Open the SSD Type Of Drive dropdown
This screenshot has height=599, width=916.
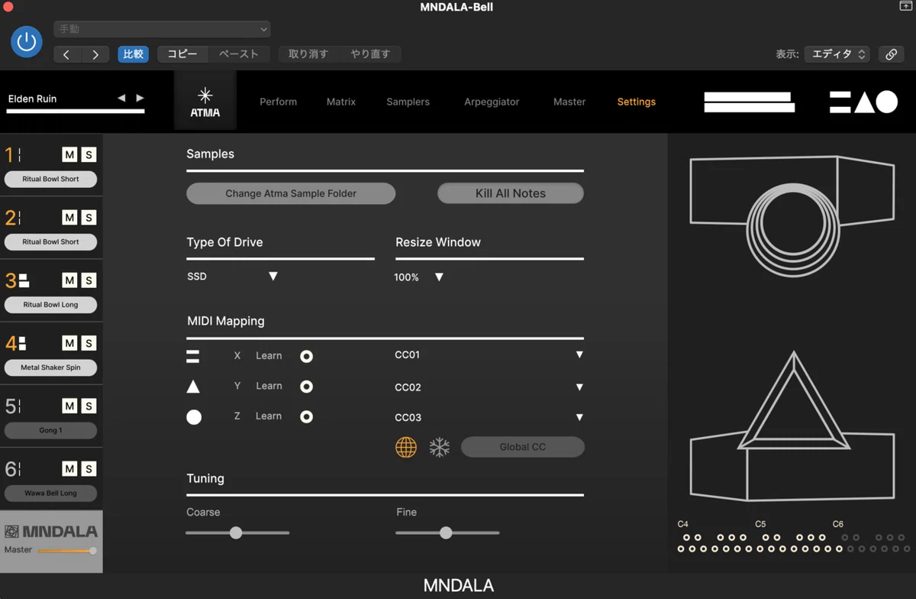pos(233,277)
